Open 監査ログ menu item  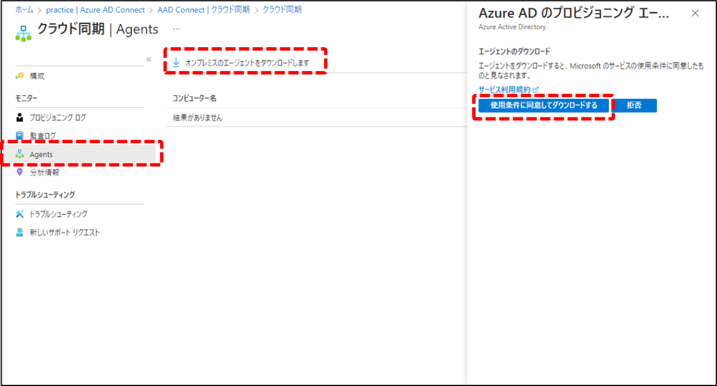[x=43, y=135]
